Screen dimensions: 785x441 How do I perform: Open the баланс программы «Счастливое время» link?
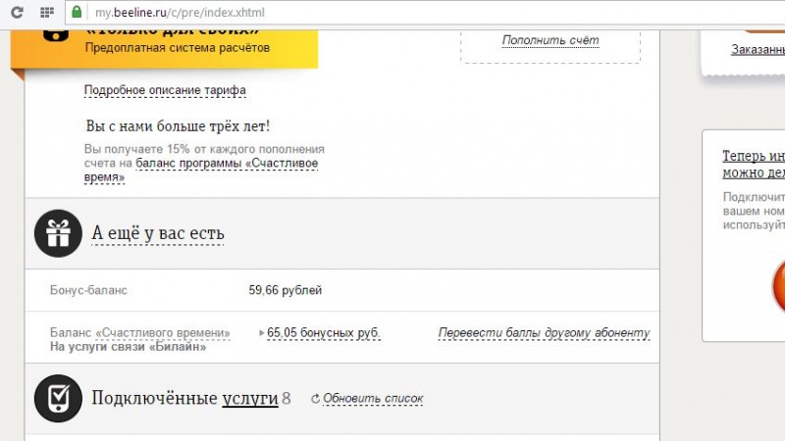pos(201,170)
